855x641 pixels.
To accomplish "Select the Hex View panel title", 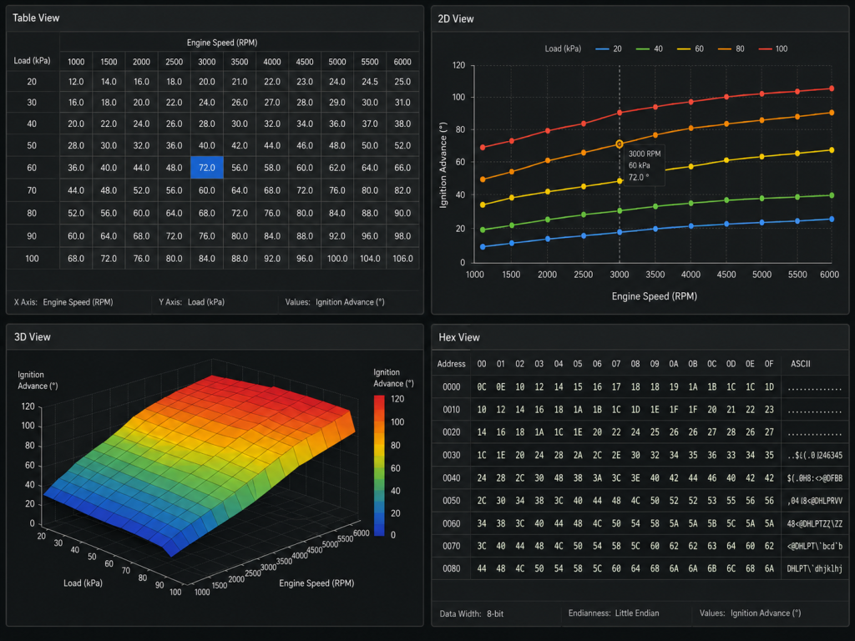I will tap(459, 337).
